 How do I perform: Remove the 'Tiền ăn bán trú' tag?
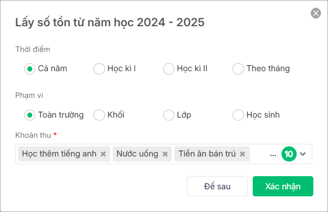tap(243, 154)
